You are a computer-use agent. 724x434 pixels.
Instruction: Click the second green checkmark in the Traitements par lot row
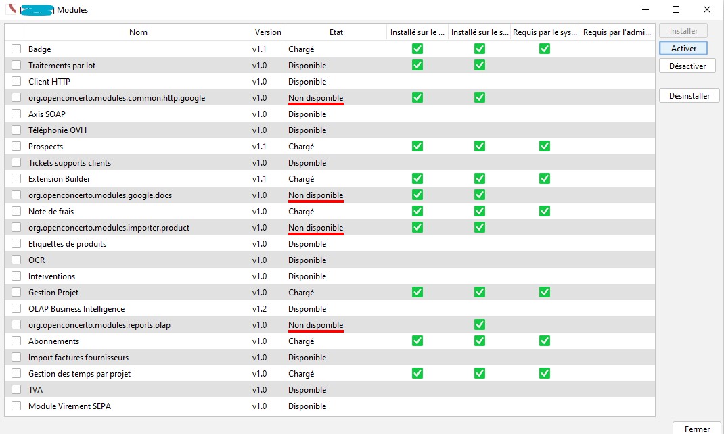(x=480, y=65)
